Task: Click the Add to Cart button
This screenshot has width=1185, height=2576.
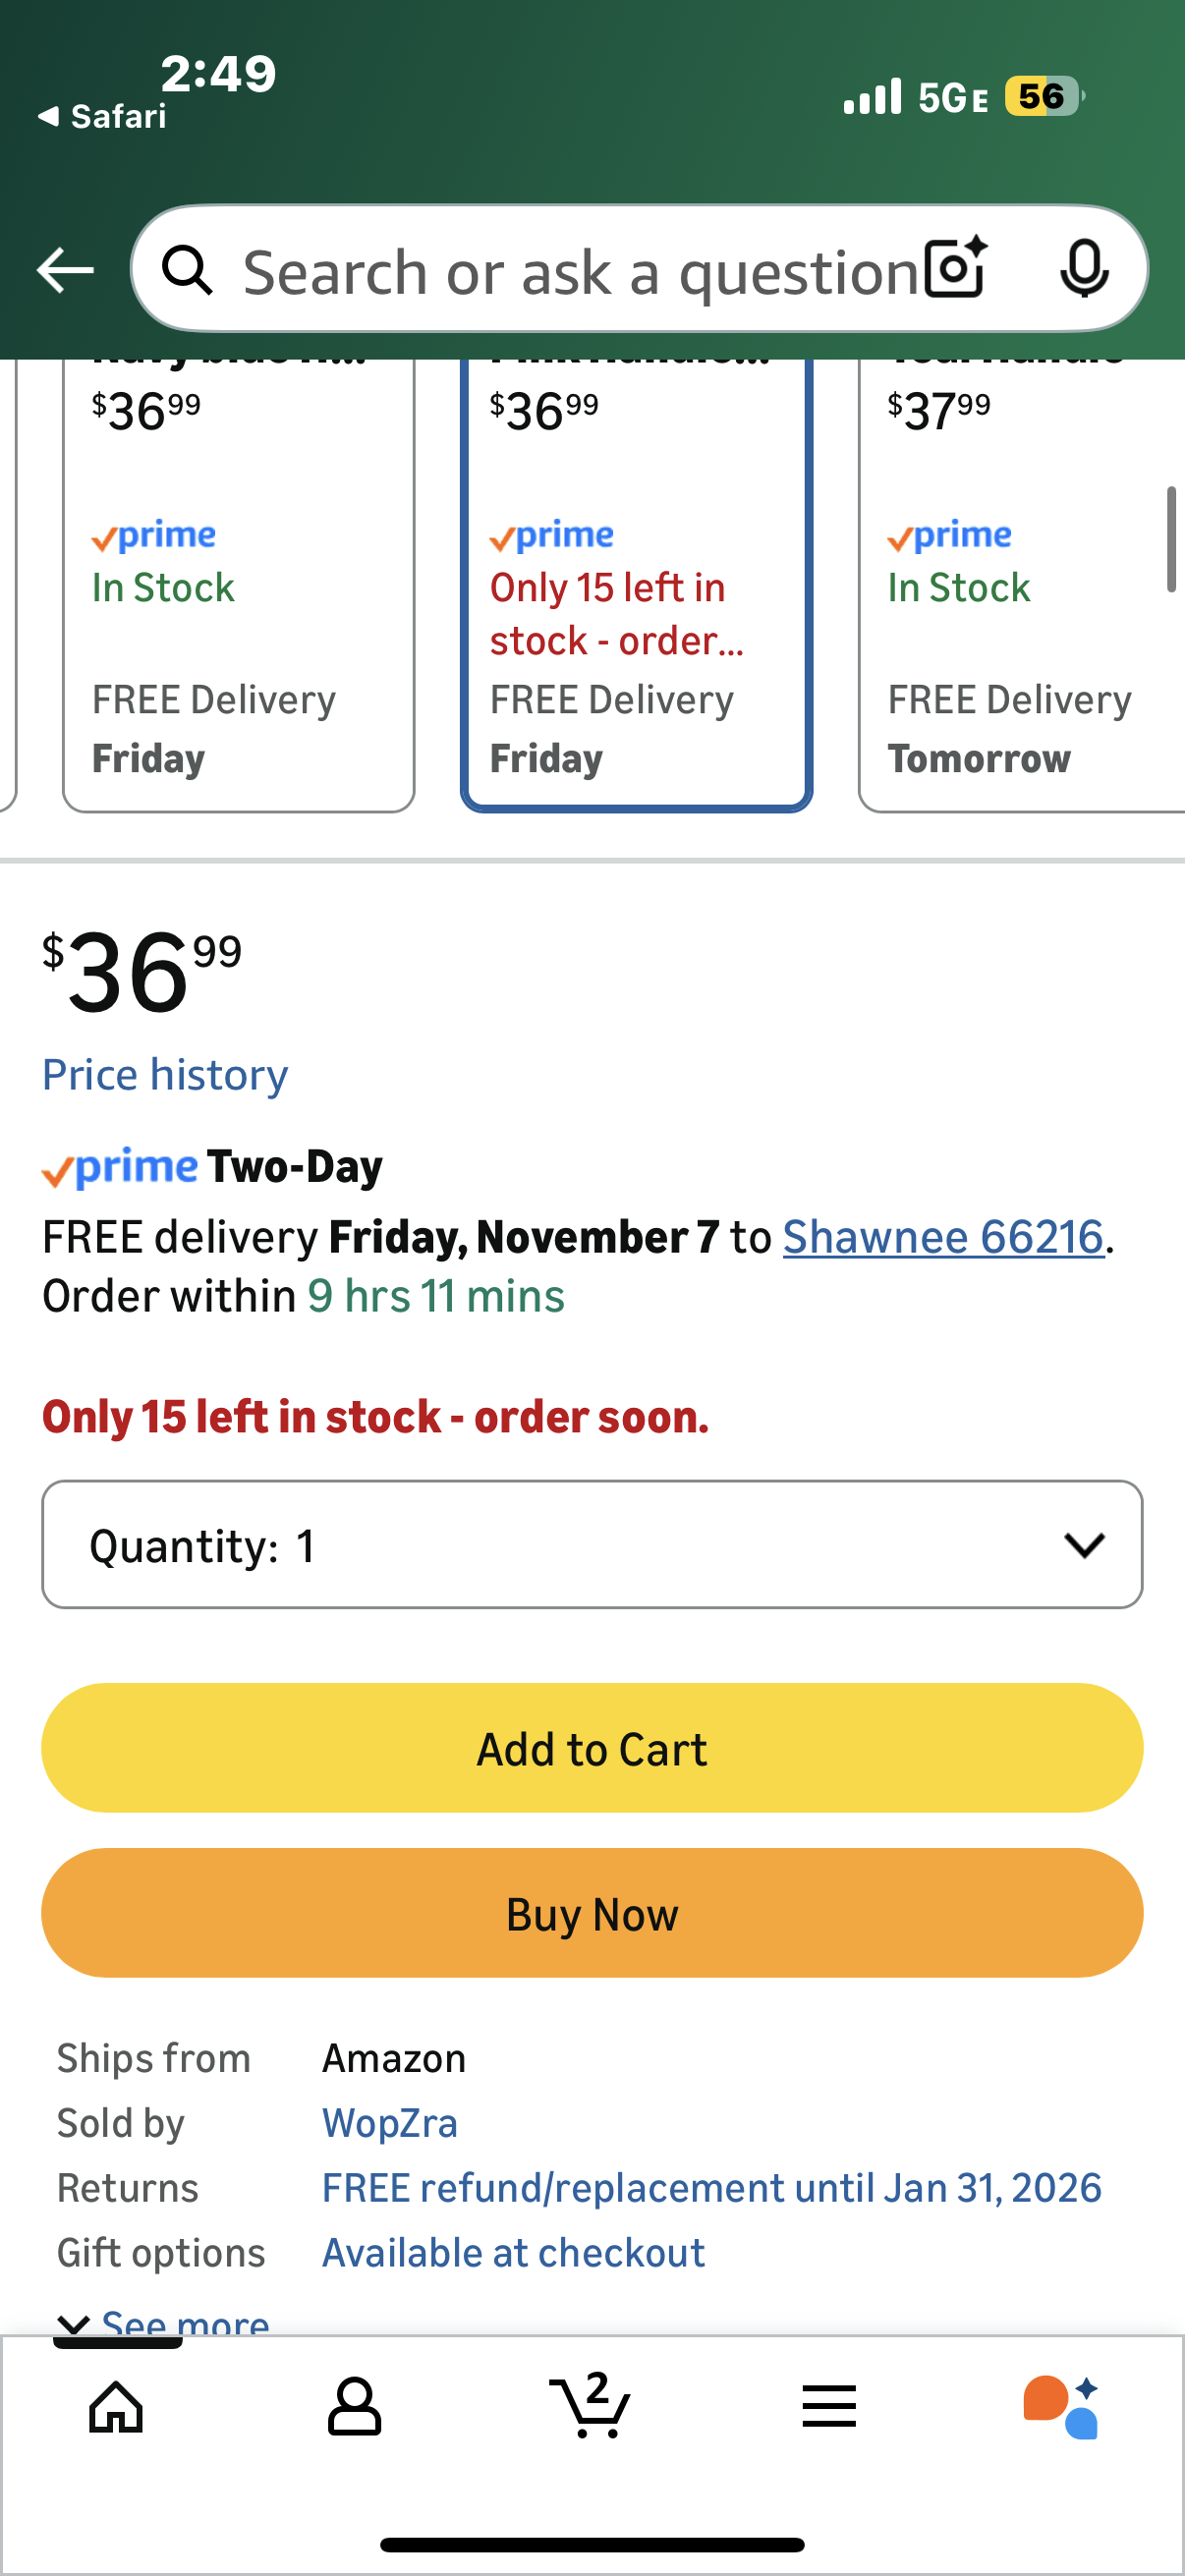Action: click(x=592, y=1748)
